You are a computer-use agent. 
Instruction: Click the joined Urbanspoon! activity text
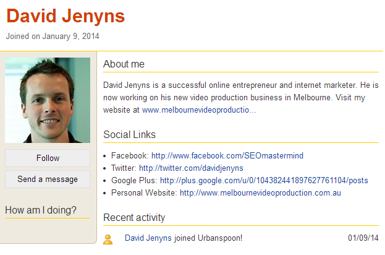point(208,238)
